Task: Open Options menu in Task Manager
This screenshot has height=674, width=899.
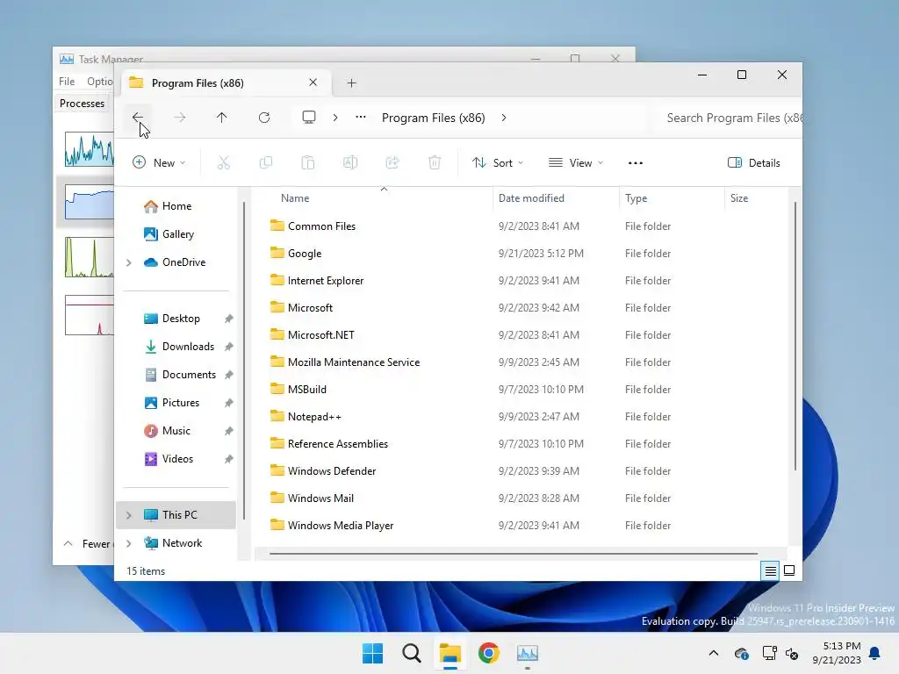Action: (x=100, y=82)
